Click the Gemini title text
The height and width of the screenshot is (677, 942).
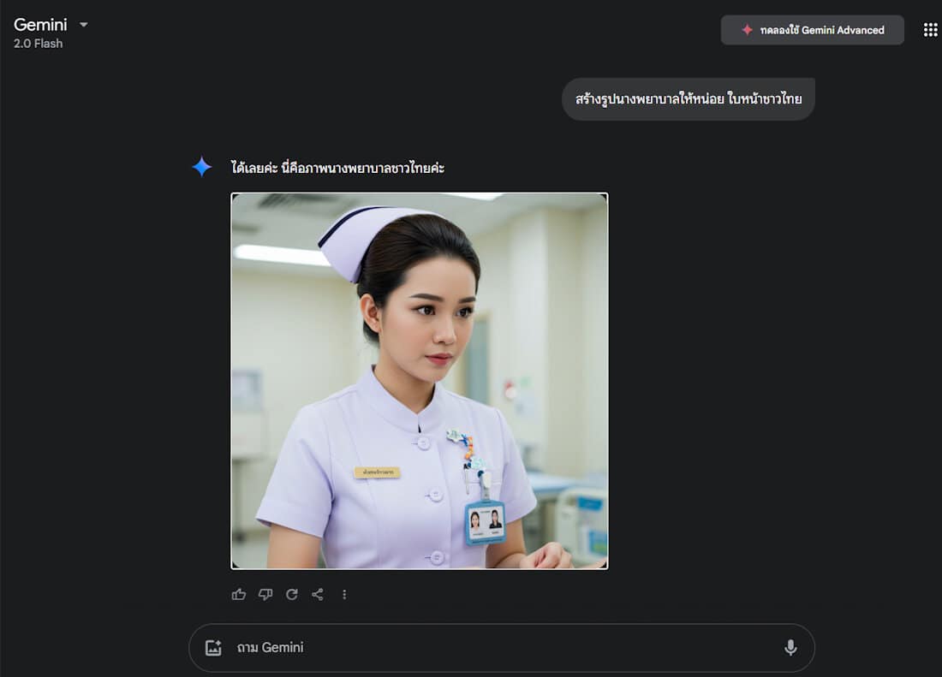point(40,24)
